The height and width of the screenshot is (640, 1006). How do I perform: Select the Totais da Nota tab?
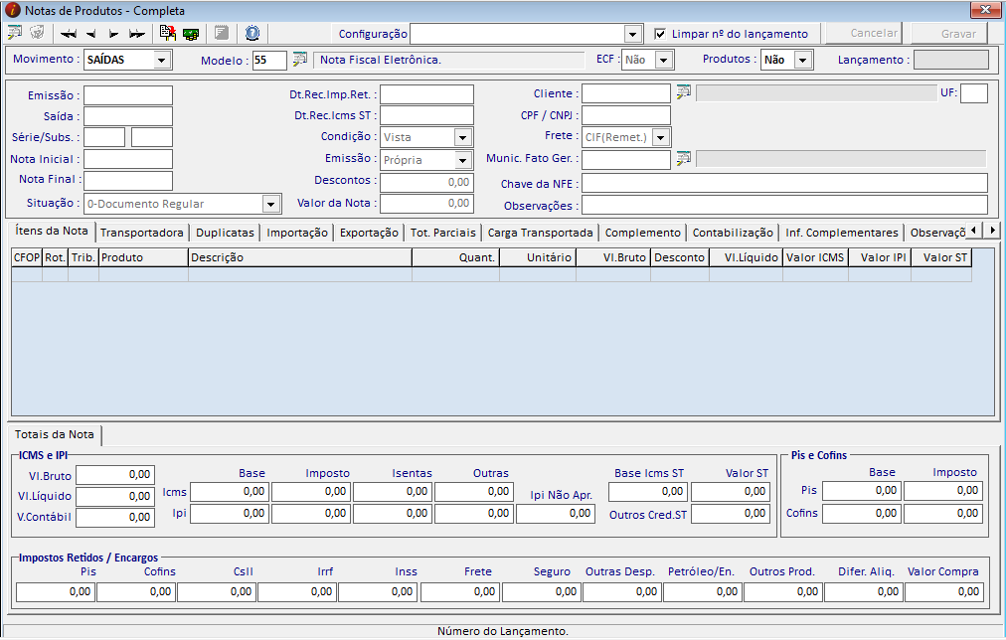tap(55, 435)
